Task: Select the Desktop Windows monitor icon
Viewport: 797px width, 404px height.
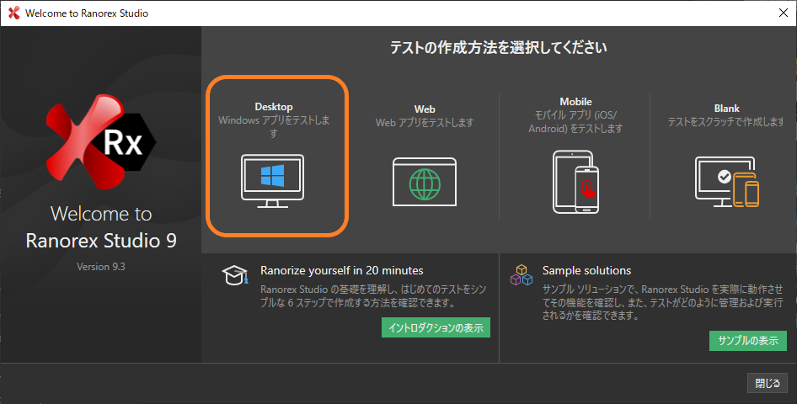Action: [272, 181]
